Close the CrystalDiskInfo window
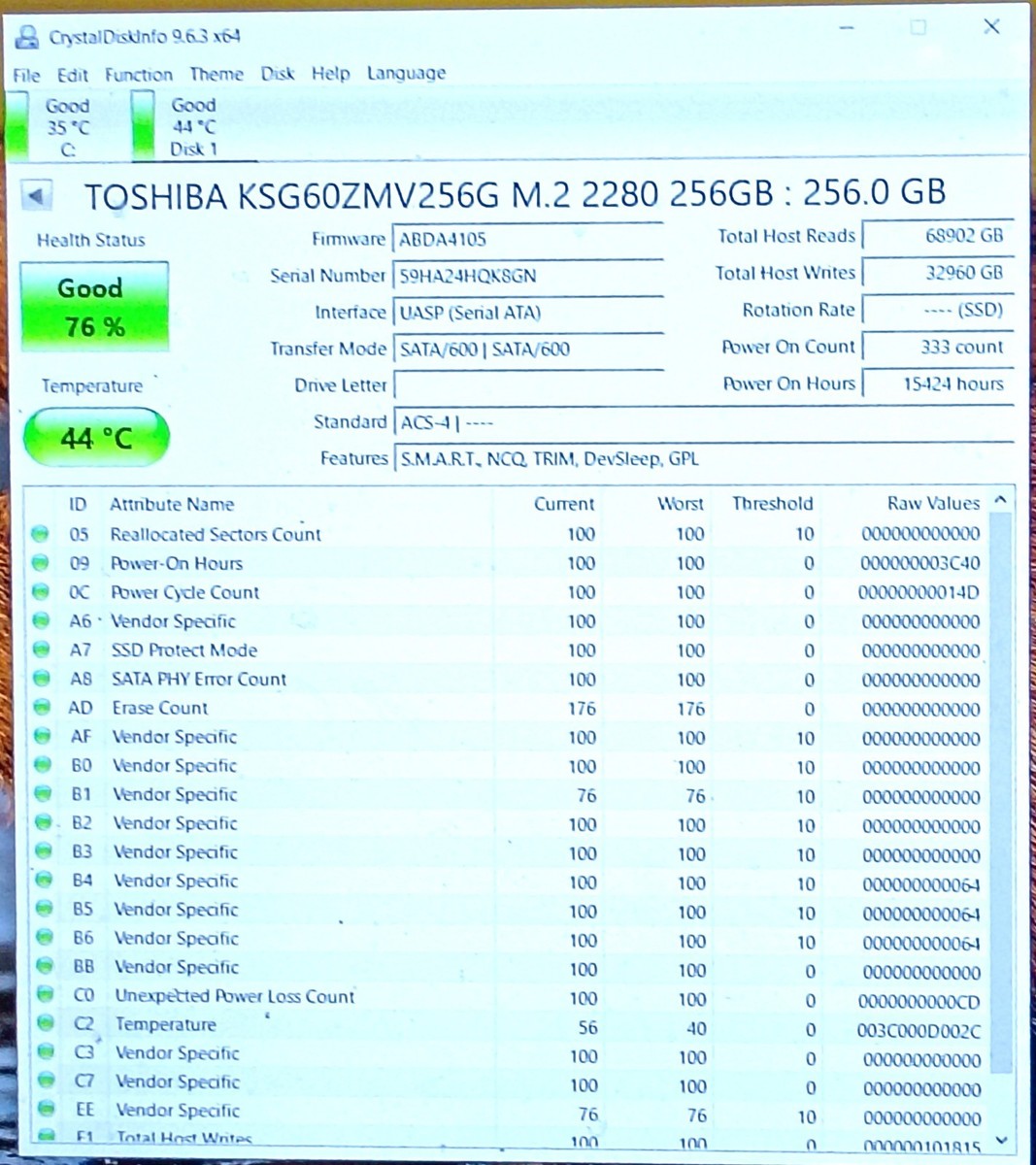The width and height of the screenshot is (1036, 1165). 991,26
